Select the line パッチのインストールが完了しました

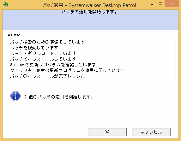coord(47,76)
